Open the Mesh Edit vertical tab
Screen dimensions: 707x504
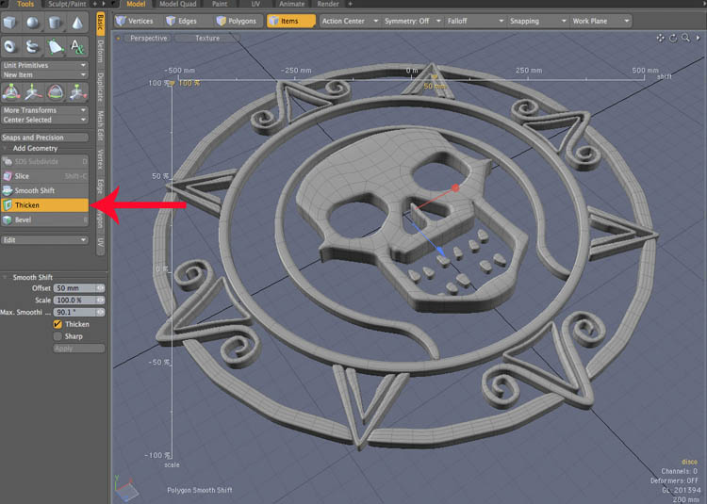(101, 125)
